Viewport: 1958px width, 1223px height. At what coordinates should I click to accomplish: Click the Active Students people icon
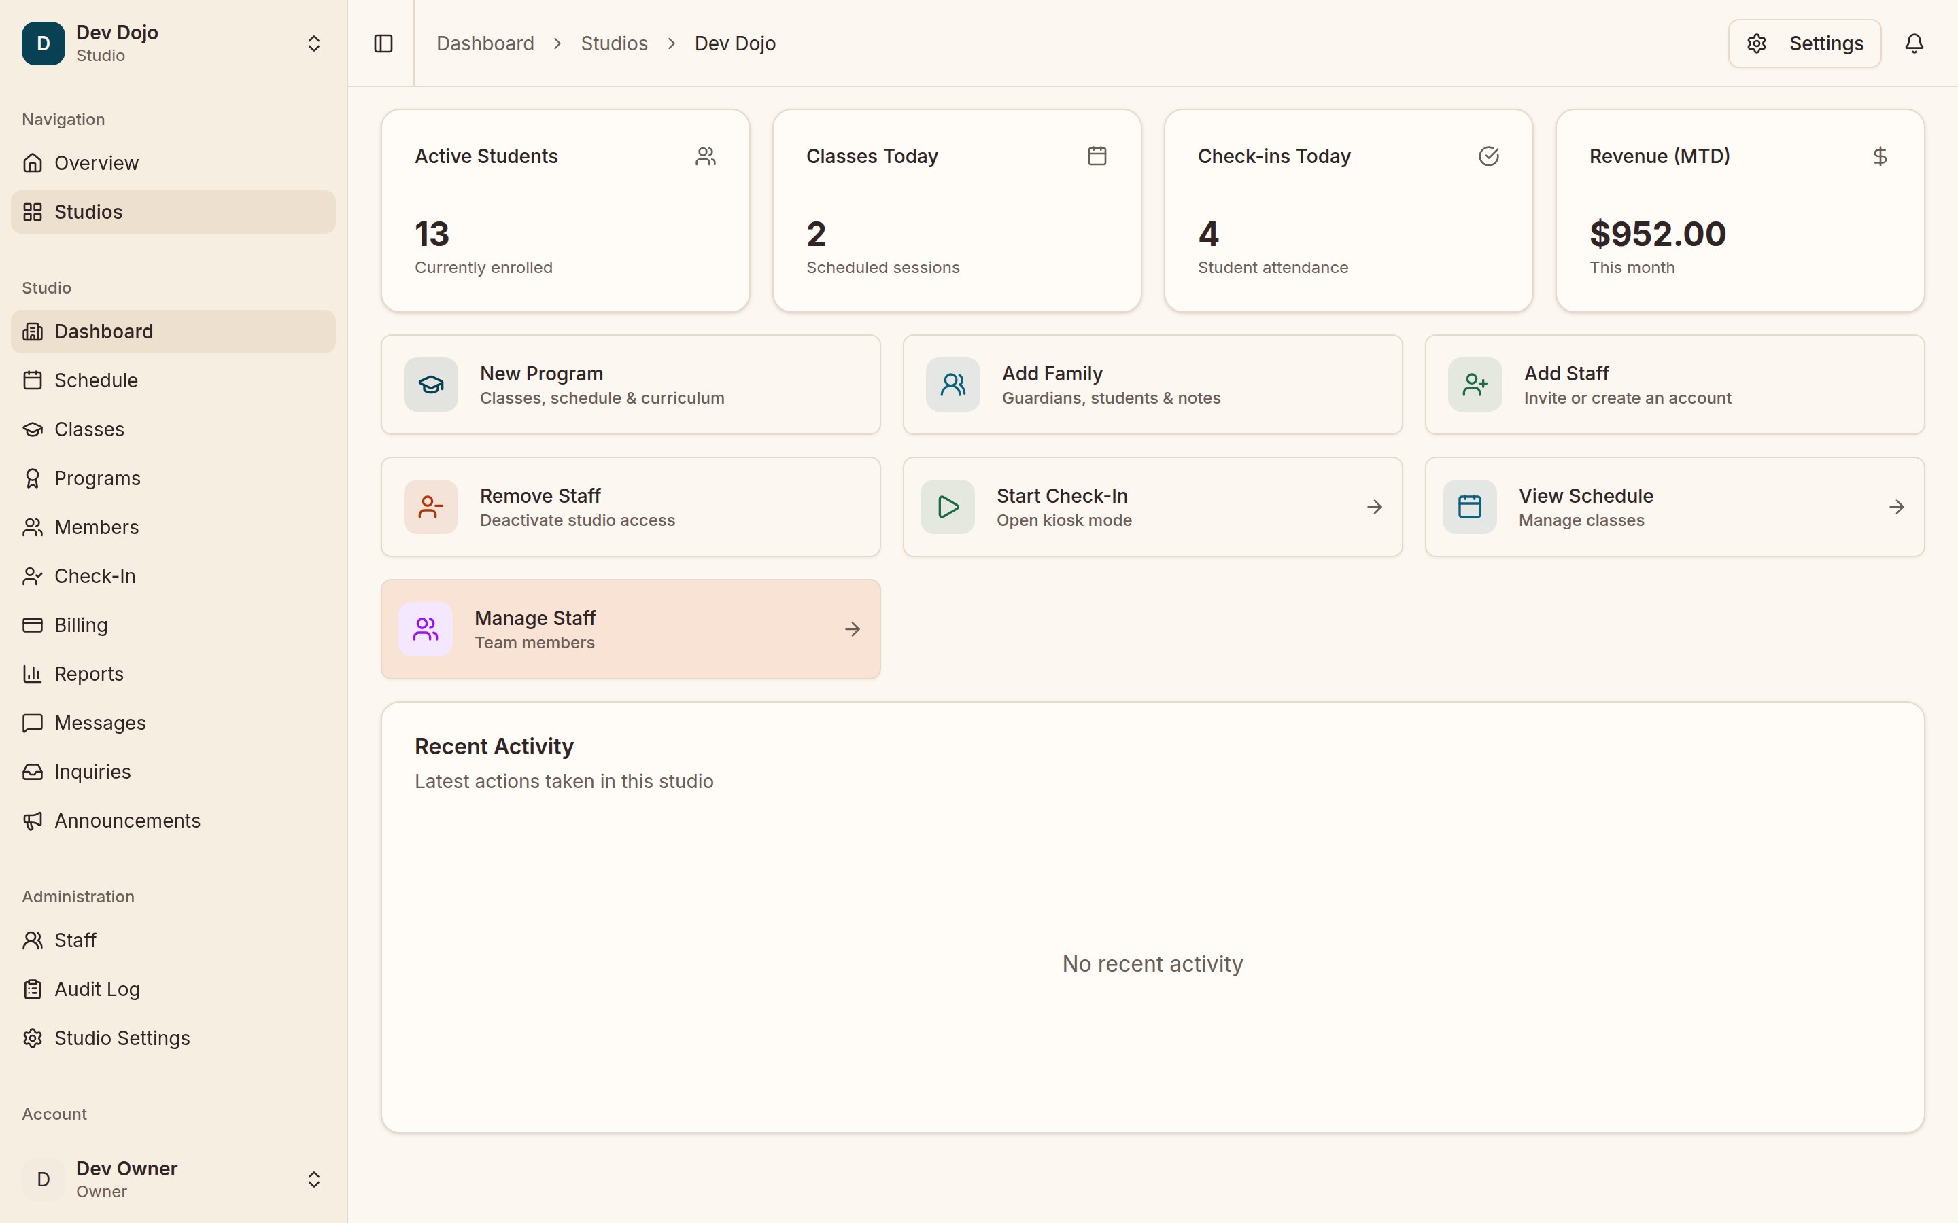pyautogui.click(x=706, y=156)
